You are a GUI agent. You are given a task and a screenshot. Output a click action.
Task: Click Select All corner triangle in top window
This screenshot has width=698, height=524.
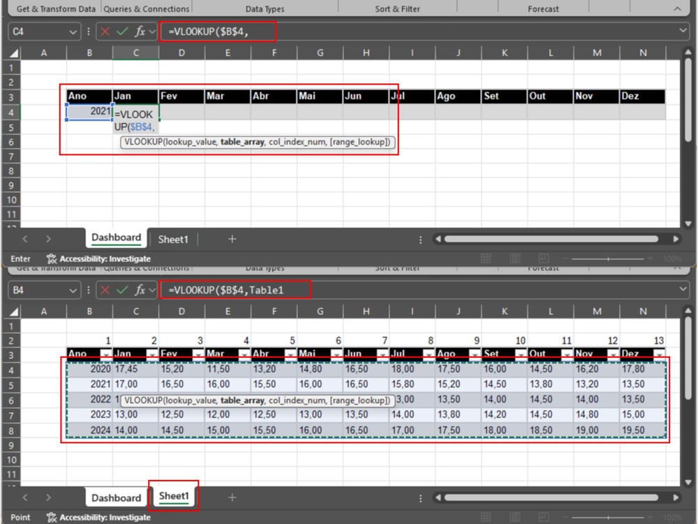[13, 53]
